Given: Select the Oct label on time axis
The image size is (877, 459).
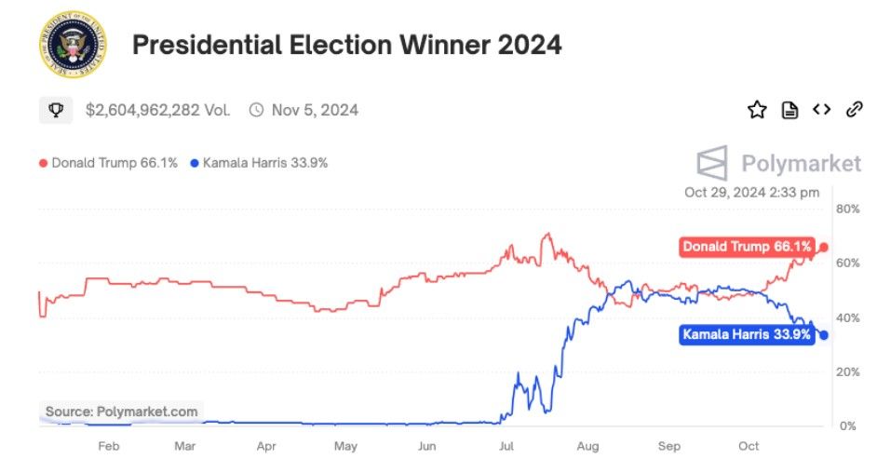Looking at the screenshot, I should coord(749,446).
